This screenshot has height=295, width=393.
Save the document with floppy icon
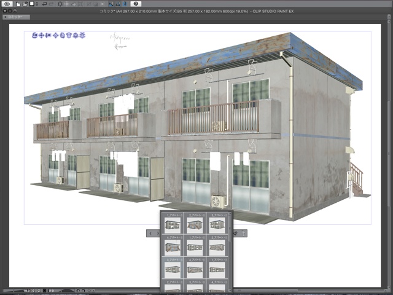pyautogui.click(x=32, y=4)
